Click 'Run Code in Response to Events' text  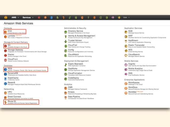point(18,38)
